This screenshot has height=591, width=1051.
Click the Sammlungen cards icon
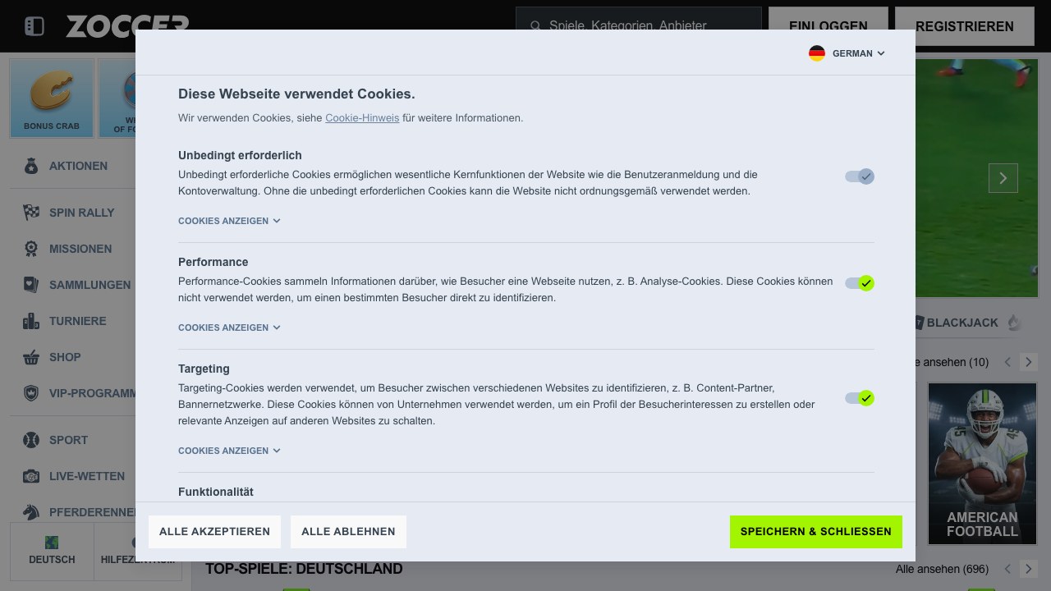[31, 285]
